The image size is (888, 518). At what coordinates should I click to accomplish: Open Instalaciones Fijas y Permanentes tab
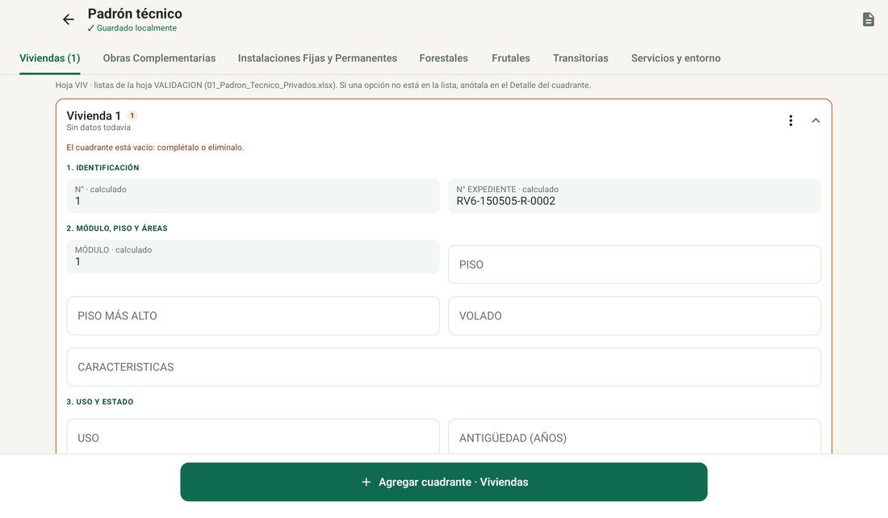coord(317,58)
